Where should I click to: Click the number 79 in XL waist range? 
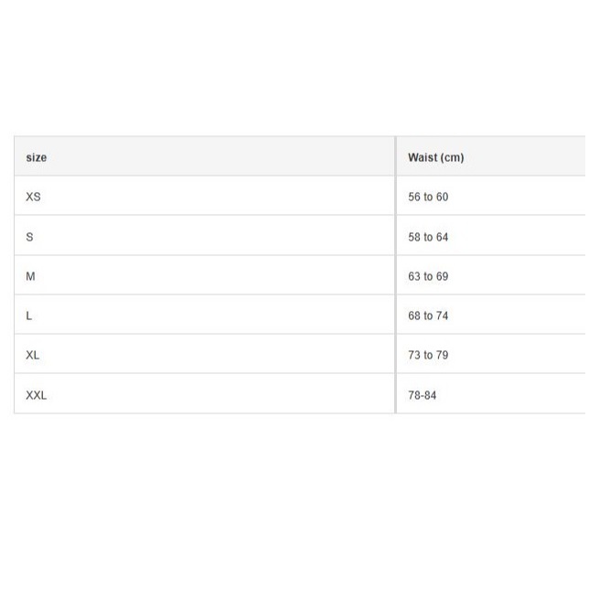point(443,355)
